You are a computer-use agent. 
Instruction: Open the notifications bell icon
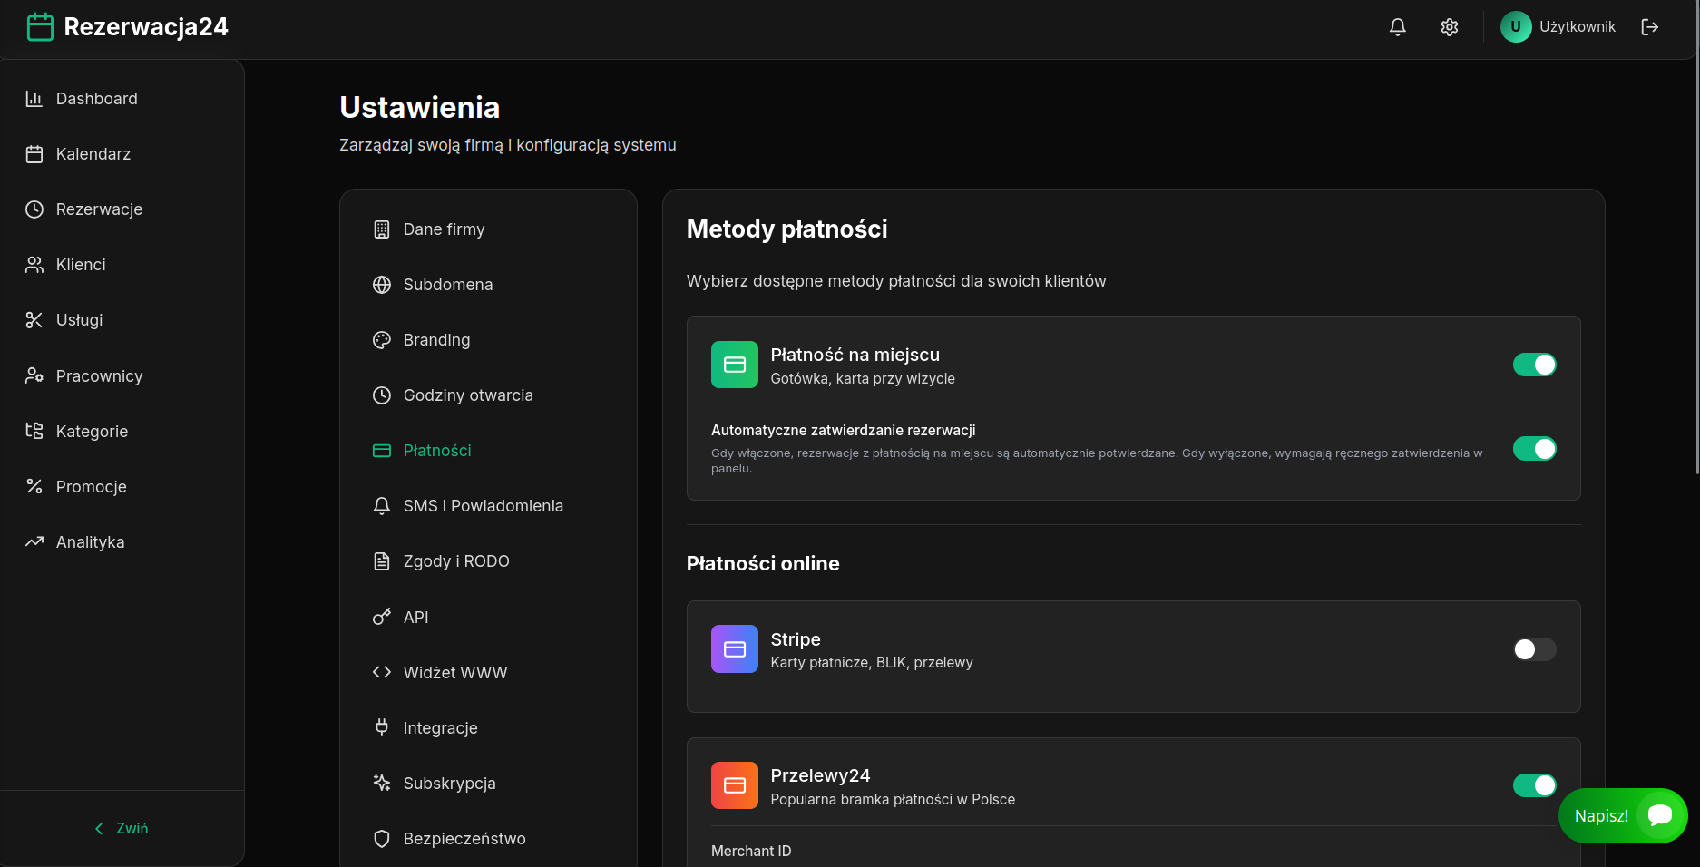pyautogui.click(x=1398, y=26)
